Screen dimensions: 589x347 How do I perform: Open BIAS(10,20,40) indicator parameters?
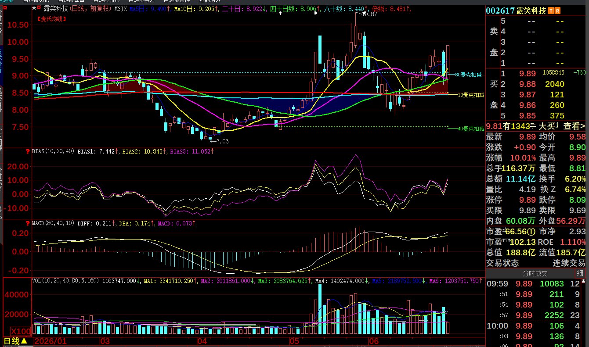point(54,151)
